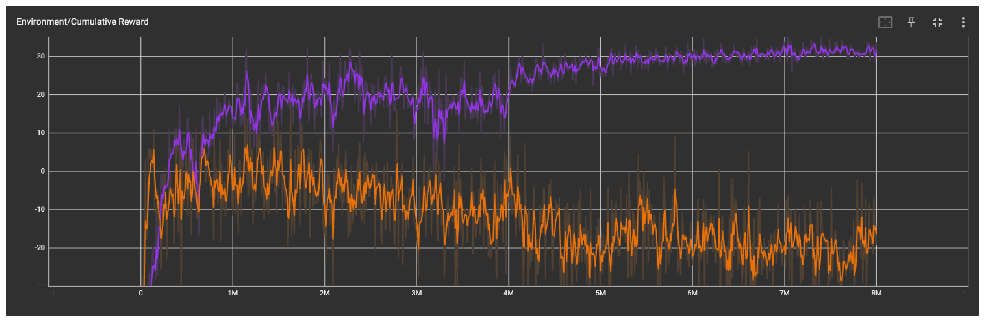This screenshot has width=984, height=323.
Task: Click the 7M step label on x-axis
Action: click(784, 293)
